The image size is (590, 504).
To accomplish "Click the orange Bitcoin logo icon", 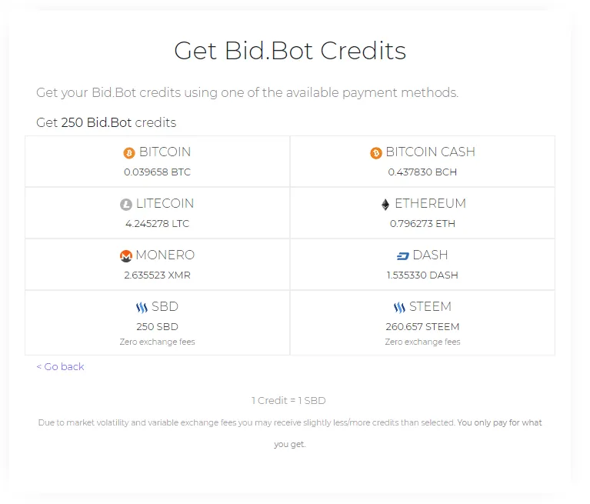I will pyautogui.click(x=129, y=153).
